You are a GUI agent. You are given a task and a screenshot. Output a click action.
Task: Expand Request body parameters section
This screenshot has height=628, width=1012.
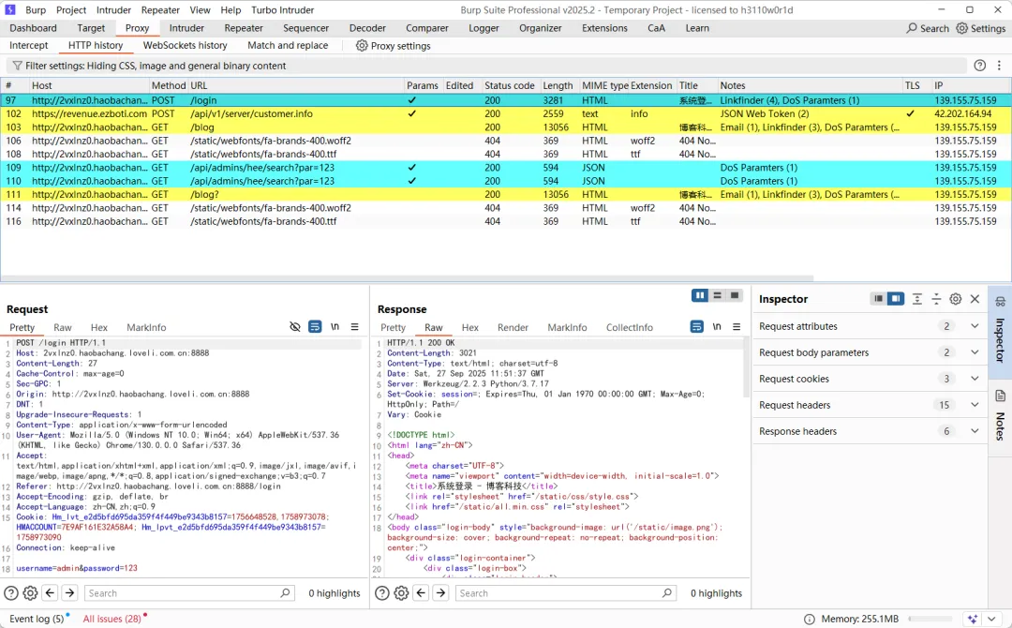pos(975,352)
